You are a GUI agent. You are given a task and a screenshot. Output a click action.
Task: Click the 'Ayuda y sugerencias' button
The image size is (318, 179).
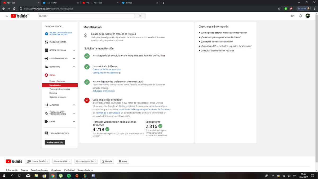click(x=55, y=142)
